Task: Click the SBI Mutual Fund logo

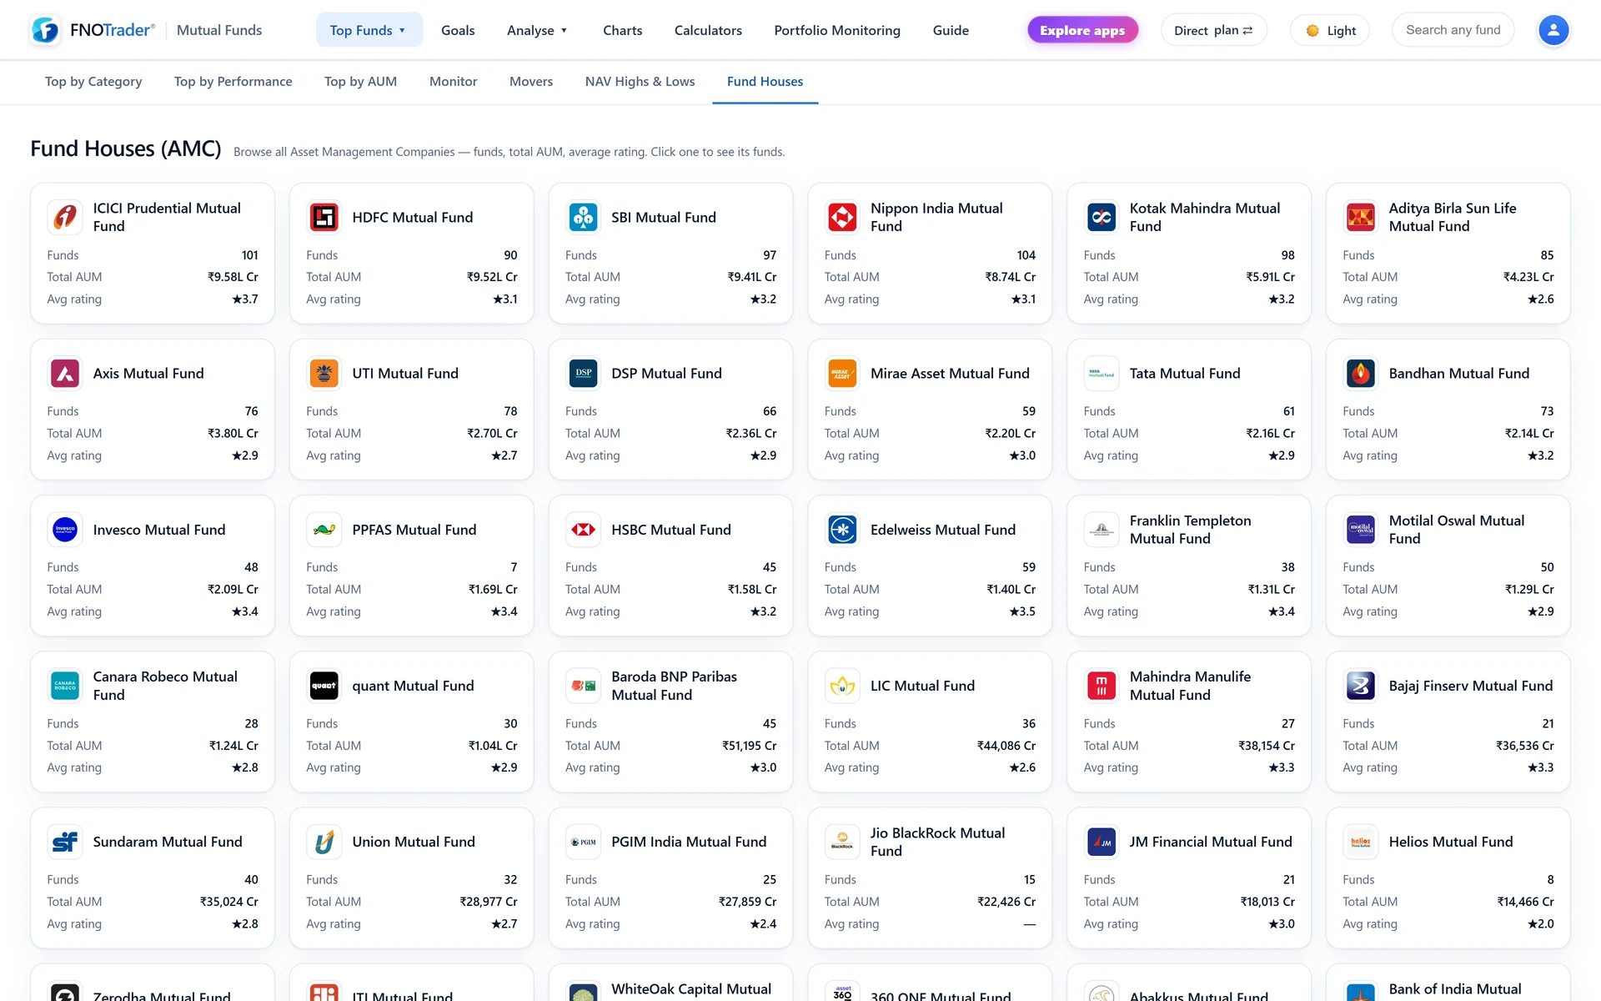Action: (584, 217)
